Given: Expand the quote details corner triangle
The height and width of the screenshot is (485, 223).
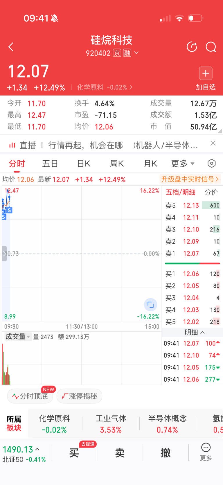Looking at the screenshot, I should point(220,131).
